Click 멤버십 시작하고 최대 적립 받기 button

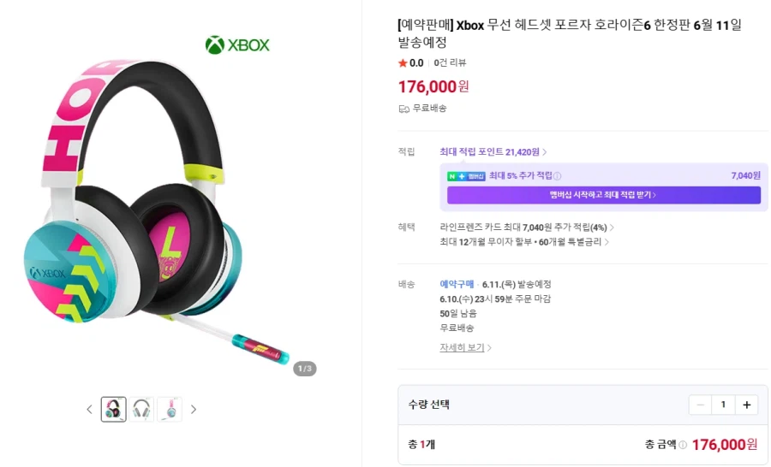[x=603, y=195]
